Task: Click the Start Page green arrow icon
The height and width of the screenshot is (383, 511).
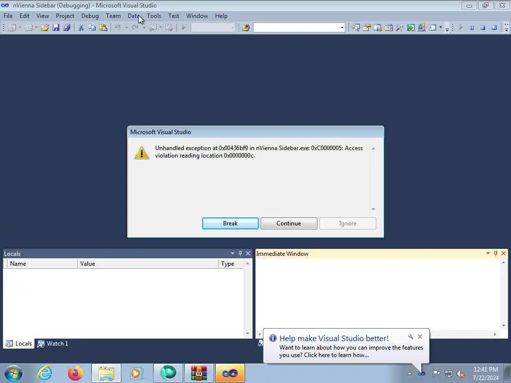Action: click(x=411, y=28)
